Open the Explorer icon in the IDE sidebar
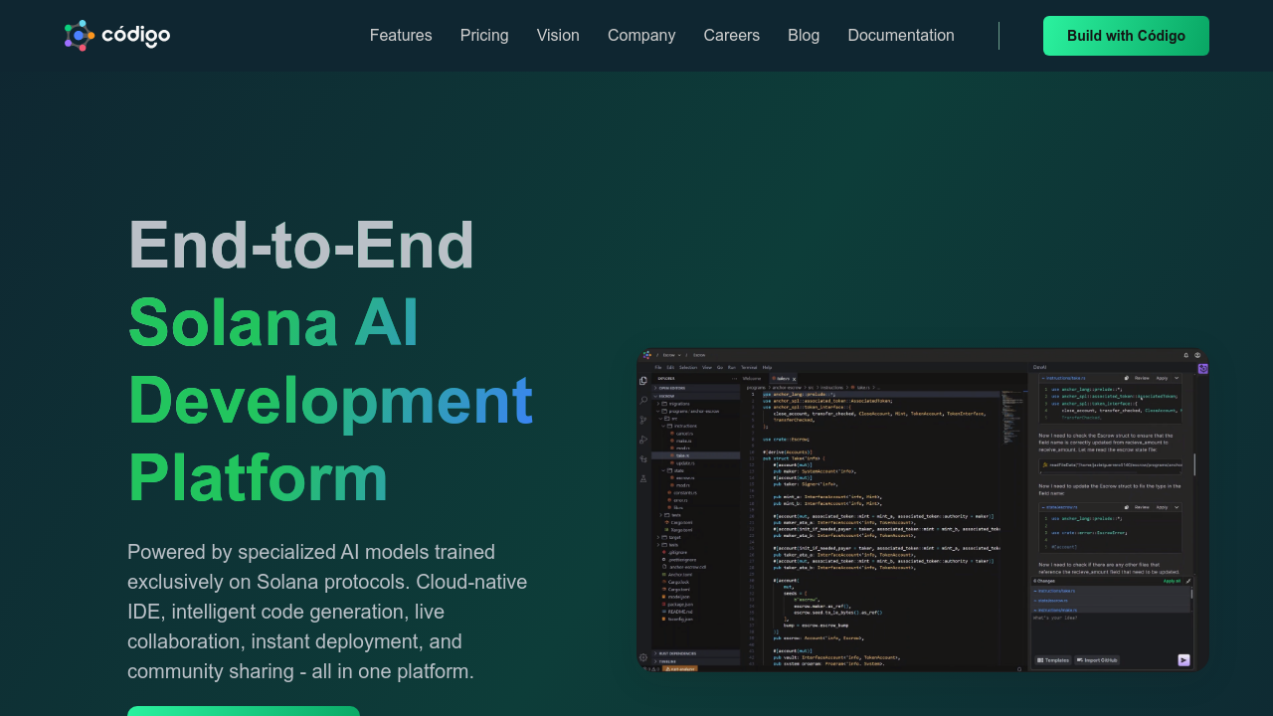The width and height of the screenshot is (1273, 716). pyautogui.click(x=643, y=381)
